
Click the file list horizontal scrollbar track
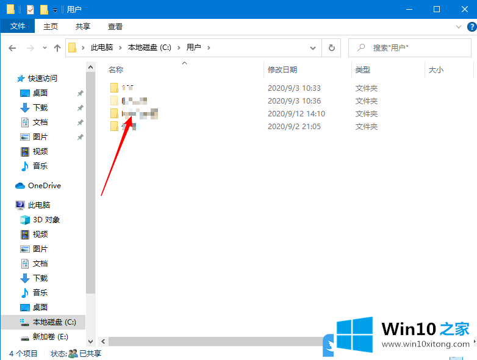[x=215, y=342]
